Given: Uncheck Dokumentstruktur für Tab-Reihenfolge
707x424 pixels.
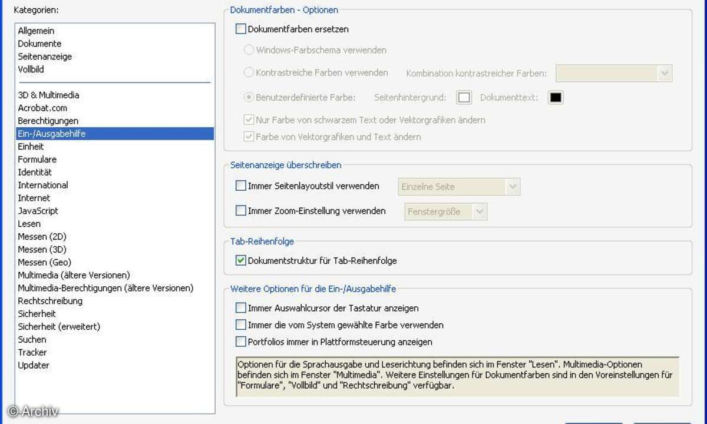Looking at the screenshot, I should pos(240,260).
